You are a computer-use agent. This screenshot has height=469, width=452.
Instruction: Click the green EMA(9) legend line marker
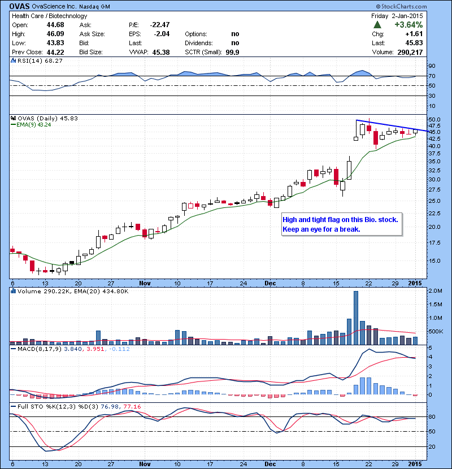click(x=13, y=125)
